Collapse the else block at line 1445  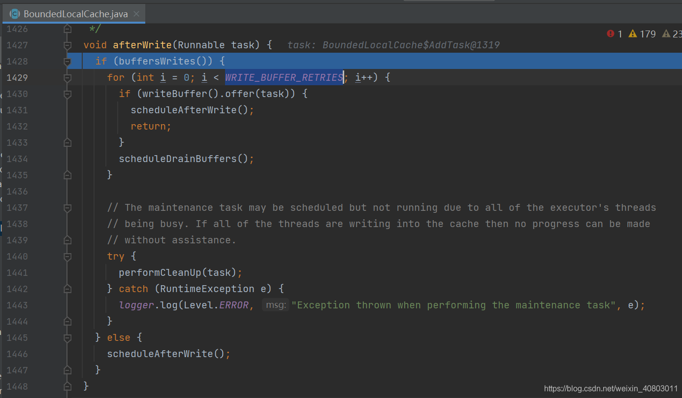click(x=67, y=338)
